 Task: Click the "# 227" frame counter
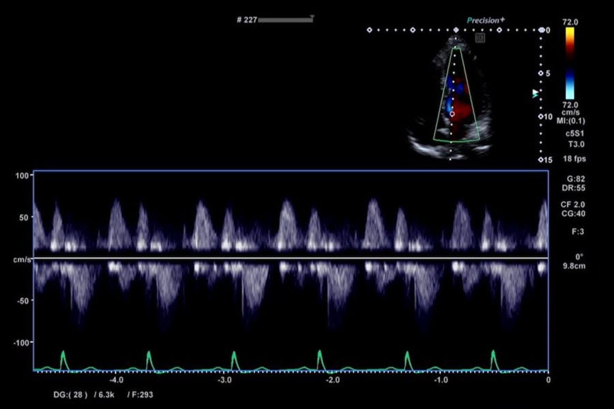click(x=247, y=20)
